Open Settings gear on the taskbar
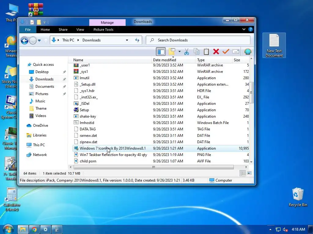The image size is (313, 234). coord(46,230)
